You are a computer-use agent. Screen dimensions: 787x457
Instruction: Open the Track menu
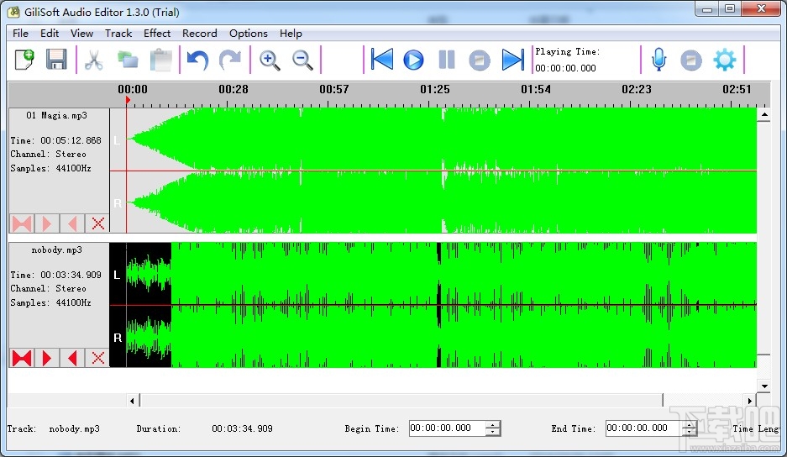[118, 34]
